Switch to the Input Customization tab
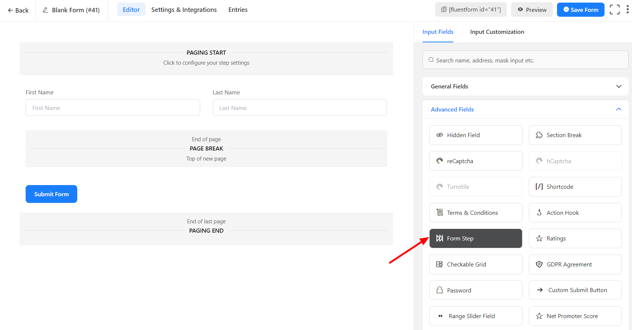 point(497,32)
